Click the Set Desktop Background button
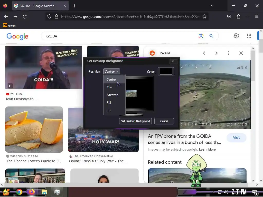Viewport: 263px width, 197px height. point(135,121)
